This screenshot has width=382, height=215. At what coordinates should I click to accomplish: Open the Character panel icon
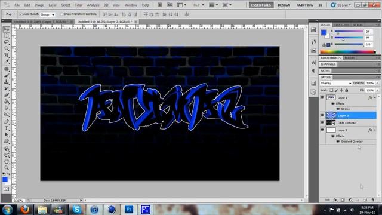(313, 63)
